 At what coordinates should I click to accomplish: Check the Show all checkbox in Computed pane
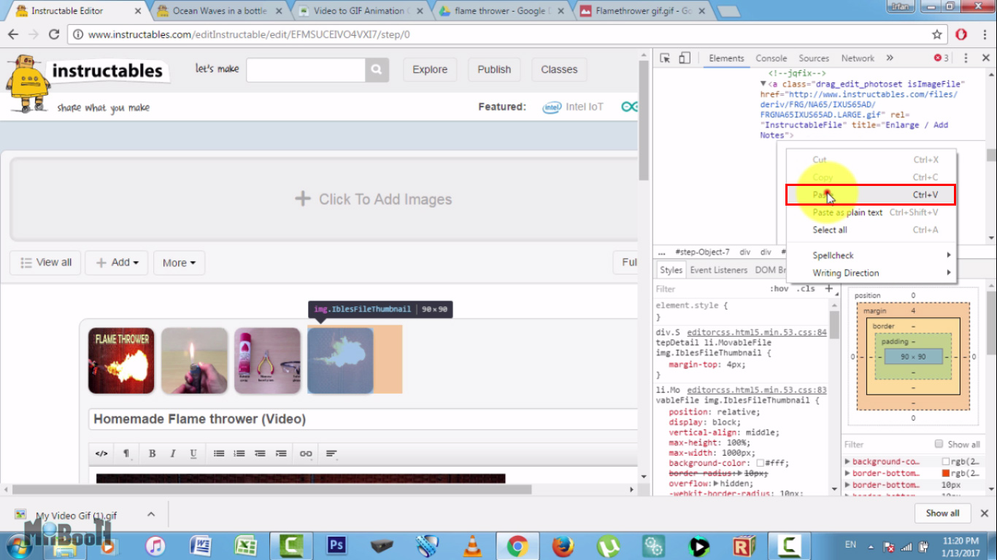pos(939,444)
